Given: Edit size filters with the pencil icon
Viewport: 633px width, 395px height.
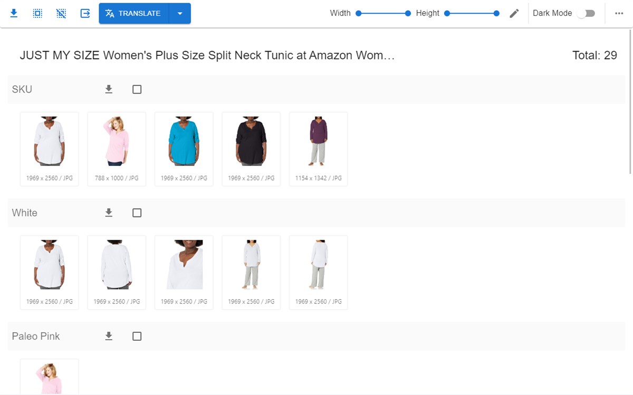Looking at the screenshot, I should pos(514,13).
